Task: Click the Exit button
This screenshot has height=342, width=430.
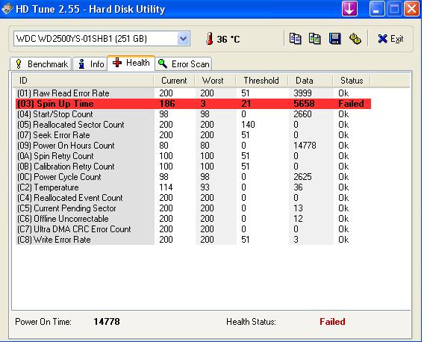Action: pyautogui.click(x=390, y=39)
